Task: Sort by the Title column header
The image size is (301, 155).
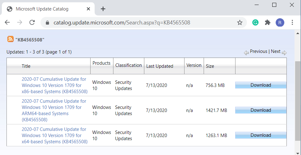Action: tap(26, 66)
